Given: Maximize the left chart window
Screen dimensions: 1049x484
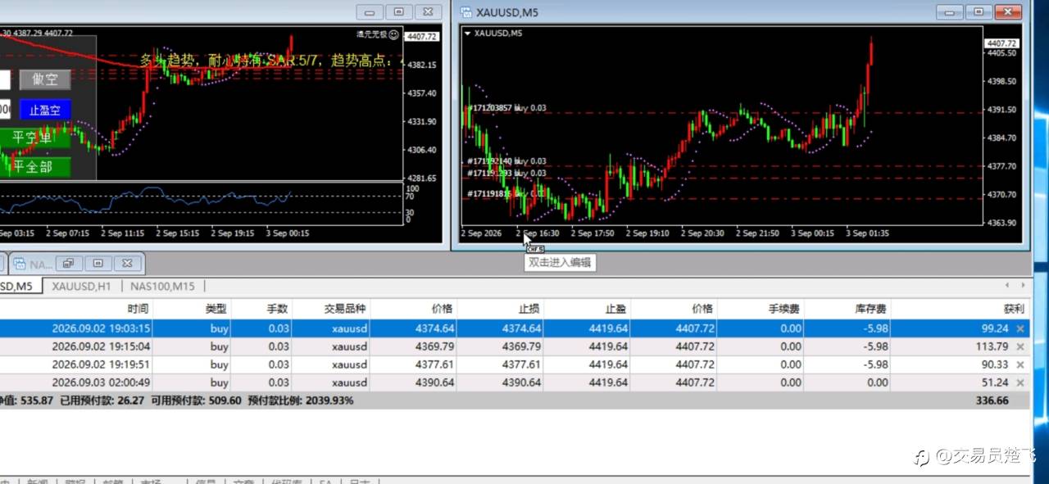Looking at the screenshot, I should pyautogui.click(x=399, y=11).
